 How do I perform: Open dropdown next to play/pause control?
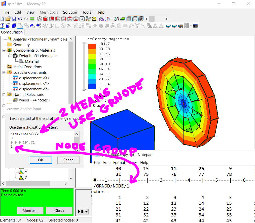[x=86, y=212]
